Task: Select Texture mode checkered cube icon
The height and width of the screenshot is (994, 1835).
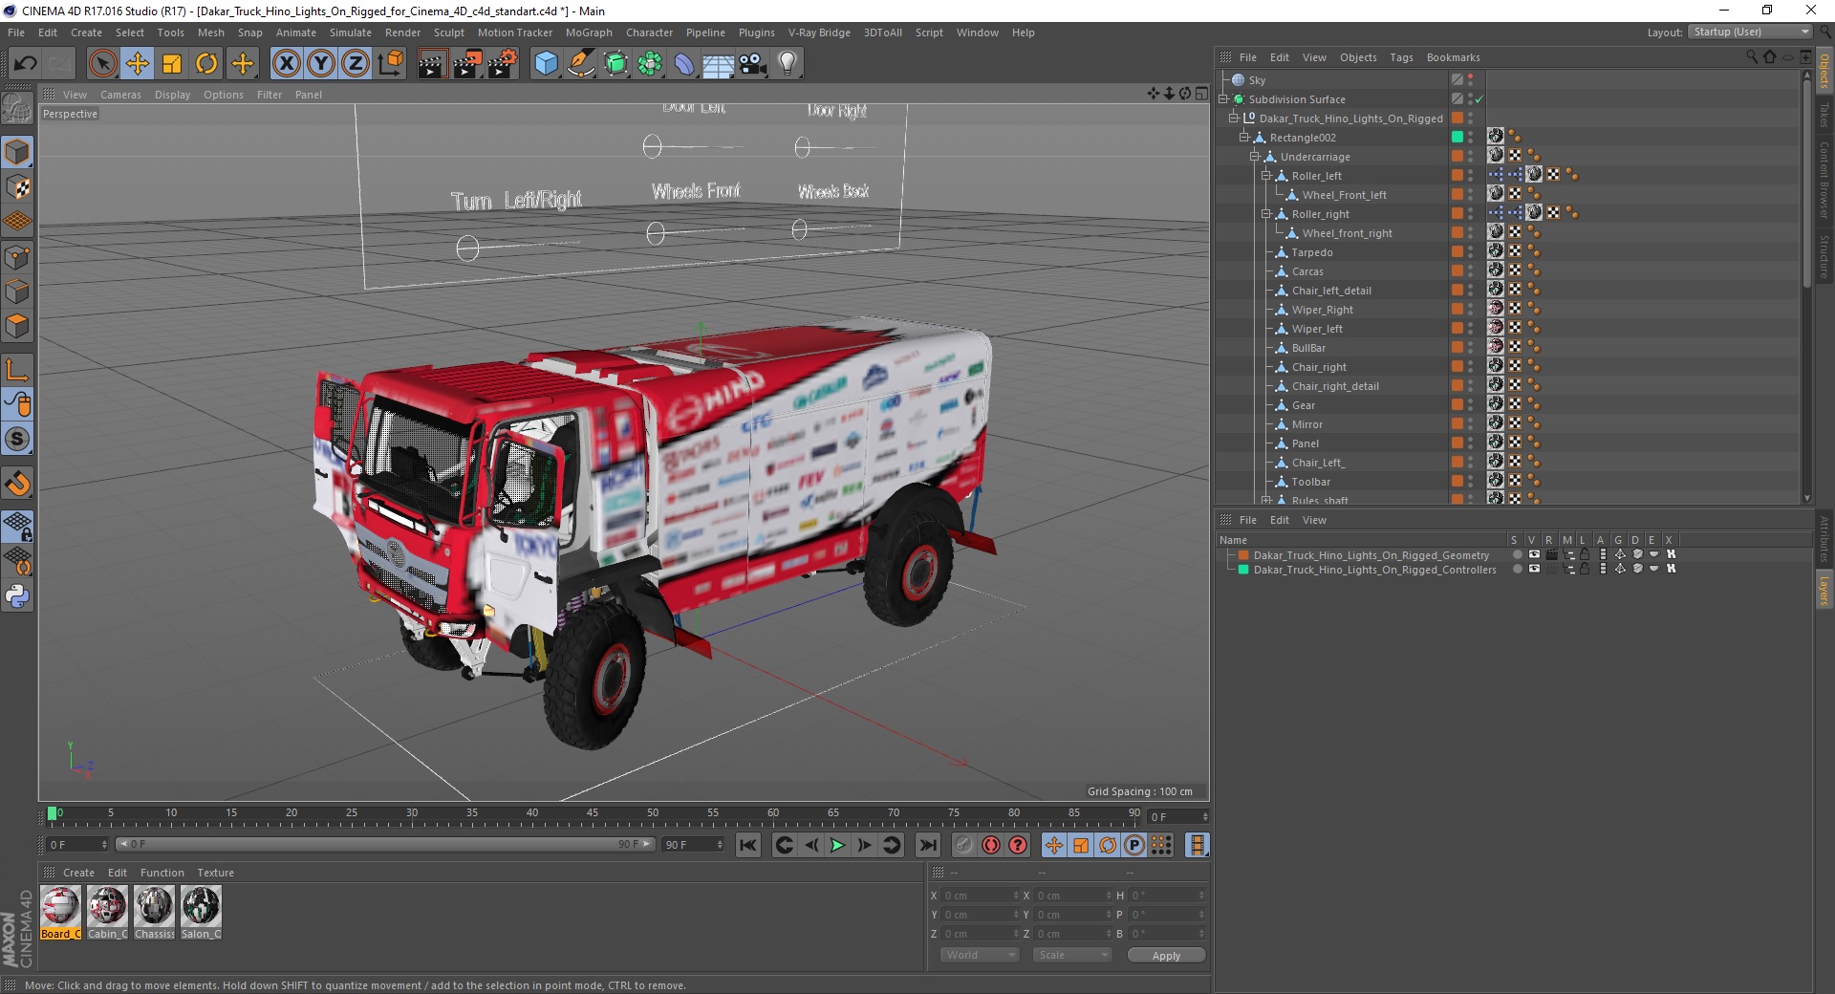Action: tap(17, 187)
